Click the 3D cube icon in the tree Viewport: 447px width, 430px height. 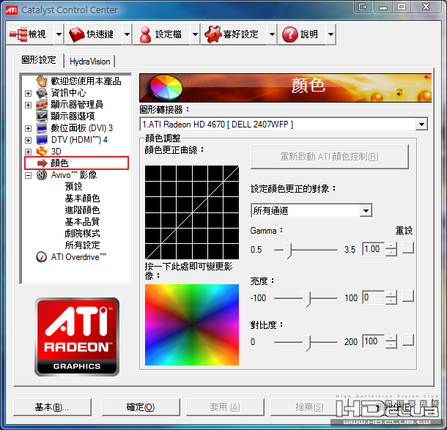click(x=42, y=152)
